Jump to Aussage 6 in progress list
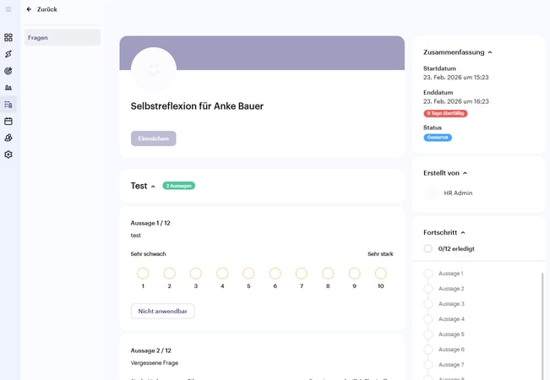Viewport: 550px width, 380px height. click(x=451, y=350)
